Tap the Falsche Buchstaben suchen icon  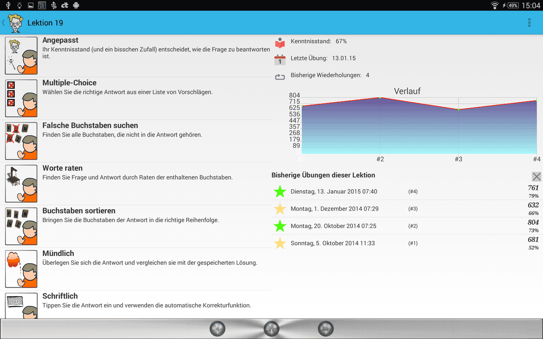(21, 141)
